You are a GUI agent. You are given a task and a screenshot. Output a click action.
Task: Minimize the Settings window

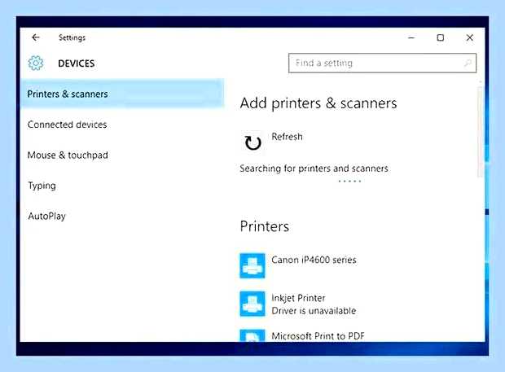(x=411, y=37)
